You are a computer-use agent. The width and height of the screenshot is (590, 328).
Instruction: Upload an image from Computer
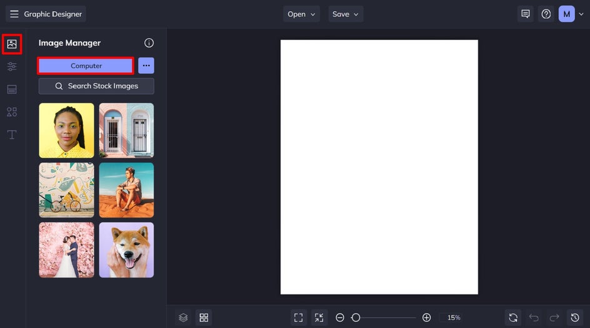pos(86,65)
